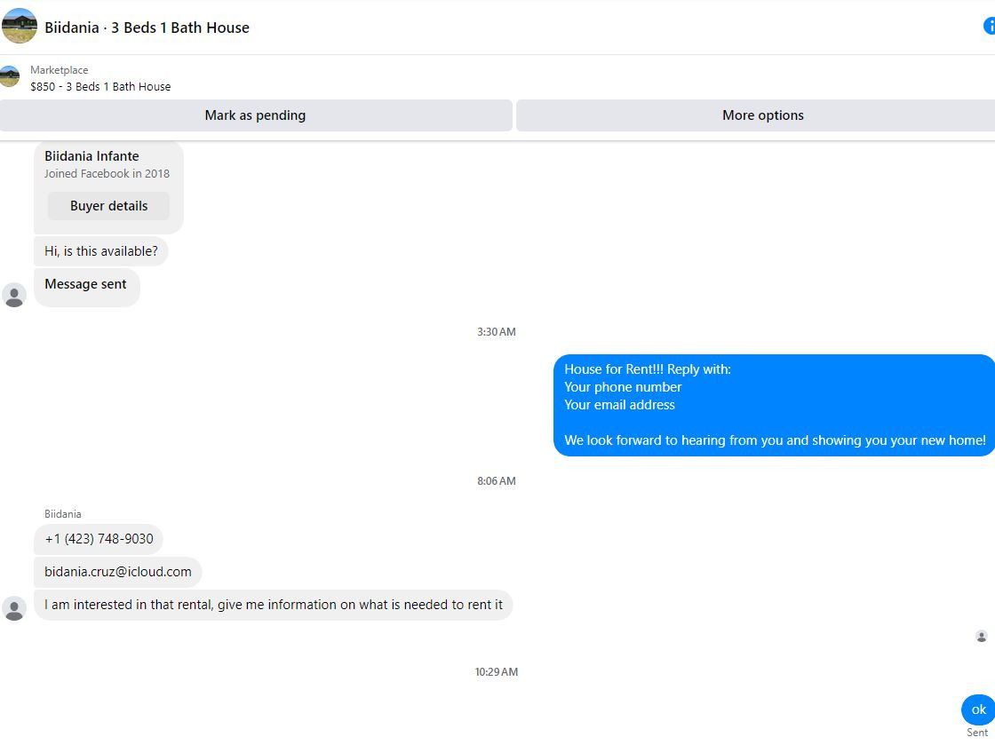Select the blue 'ok' sent message bubble
The height and width of the screenshot is (745, 995).
coord(978,709)
